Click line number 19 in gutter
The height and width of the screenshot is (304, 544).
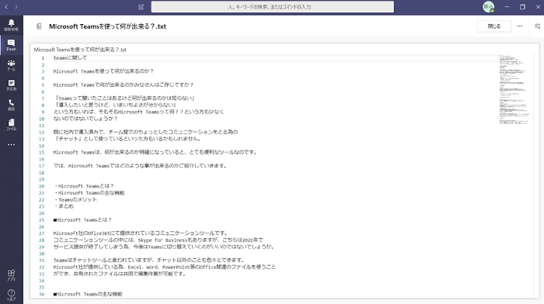click(42, 179)
